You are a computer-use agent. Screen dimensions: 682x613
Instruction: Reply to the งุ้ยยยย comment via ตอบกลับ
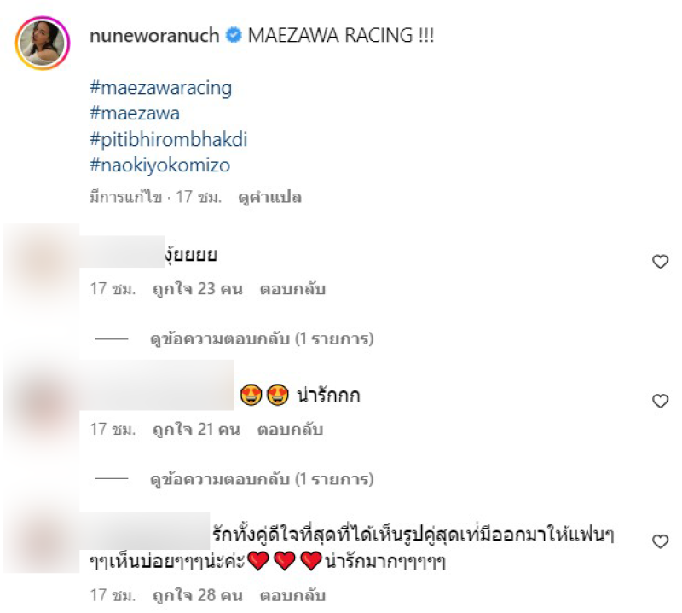click(x=292, y=289)
